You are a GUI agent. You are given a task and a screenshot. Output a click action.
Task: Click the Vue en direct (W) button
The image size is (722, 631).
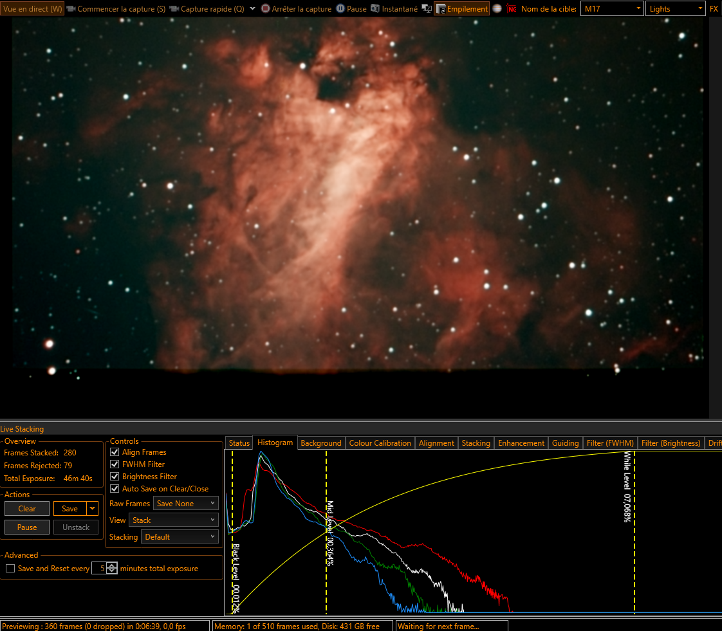pos(32,9)
